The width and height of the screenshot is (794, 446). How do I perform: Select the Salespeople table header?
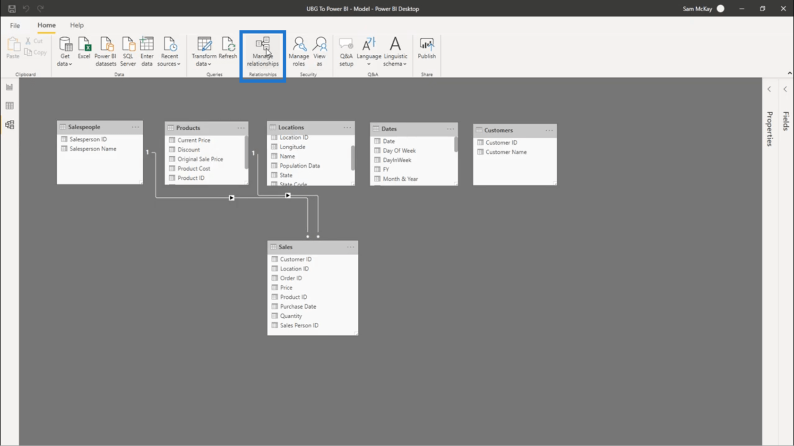point(100,127)
